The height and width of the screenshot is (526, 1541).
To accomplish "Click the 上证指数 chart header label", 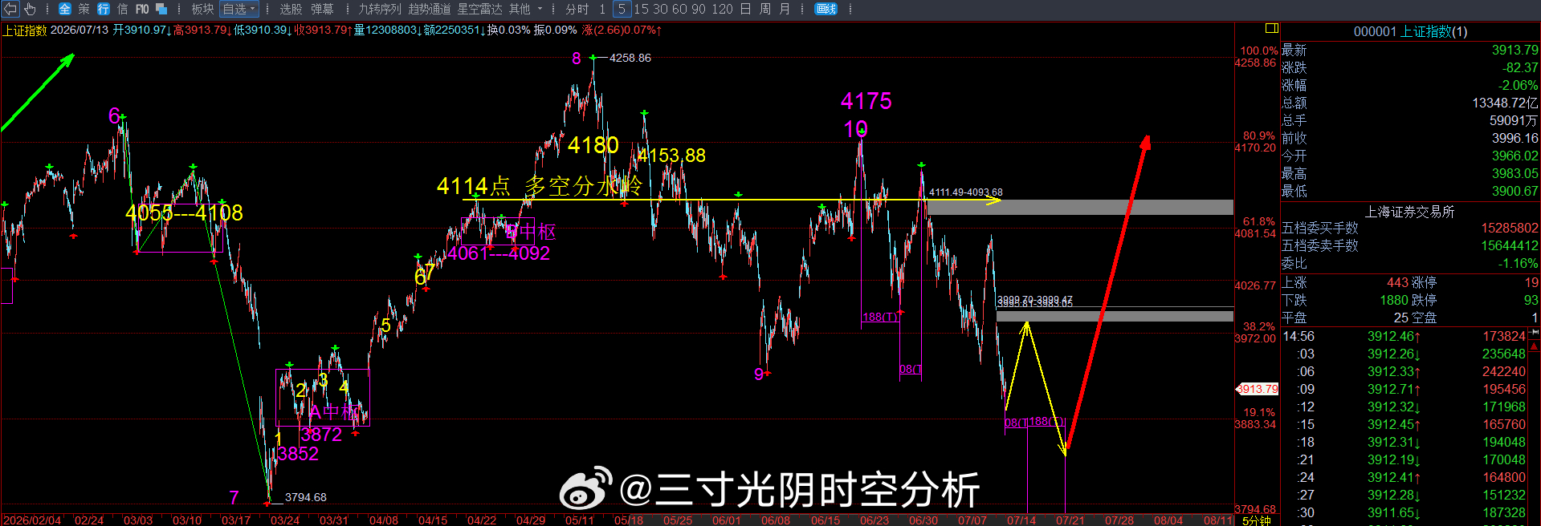I will (x=25, y=30).
